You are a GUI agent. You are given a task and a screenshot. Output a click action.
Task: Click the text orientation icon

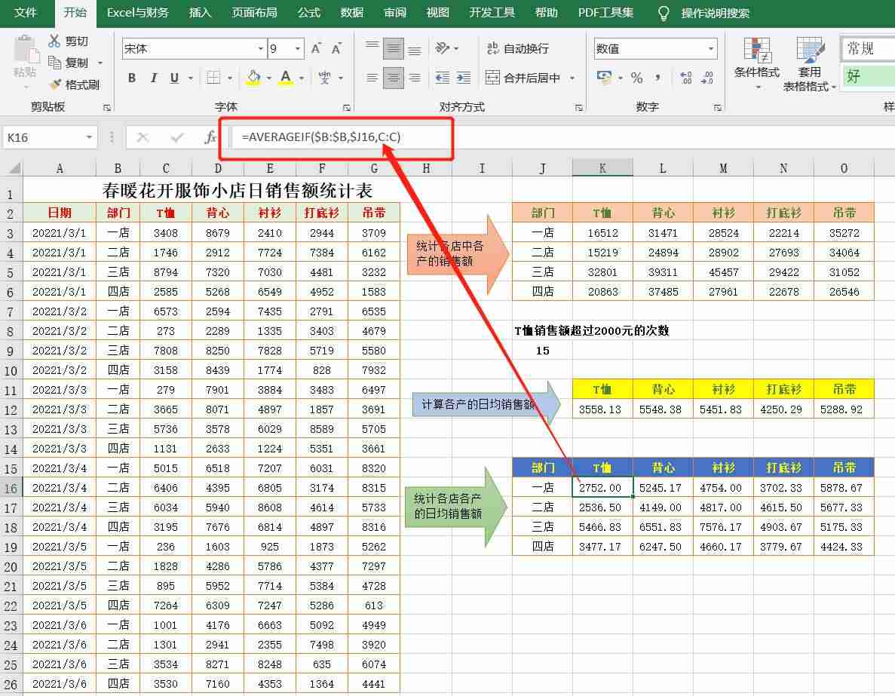(443, 48)
